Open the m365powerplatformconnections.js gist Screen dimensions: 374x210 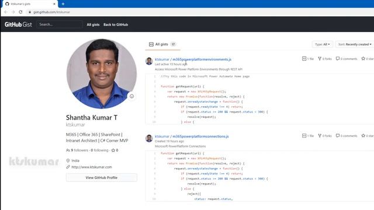pyautogui.click(x=200, y=136)
